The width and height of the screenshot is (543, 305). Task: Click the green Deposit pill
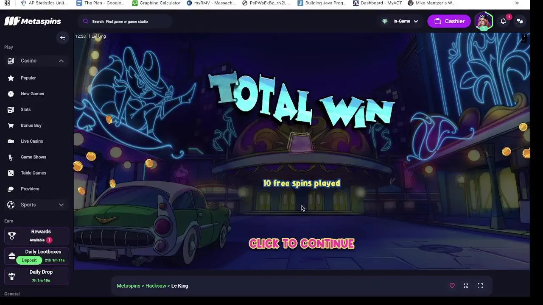coord(29,260)
